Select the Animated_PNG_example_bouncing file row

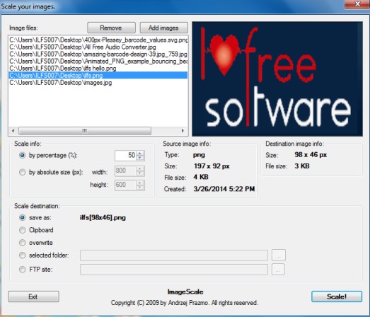pyautogui.click(x=98, y=62)
